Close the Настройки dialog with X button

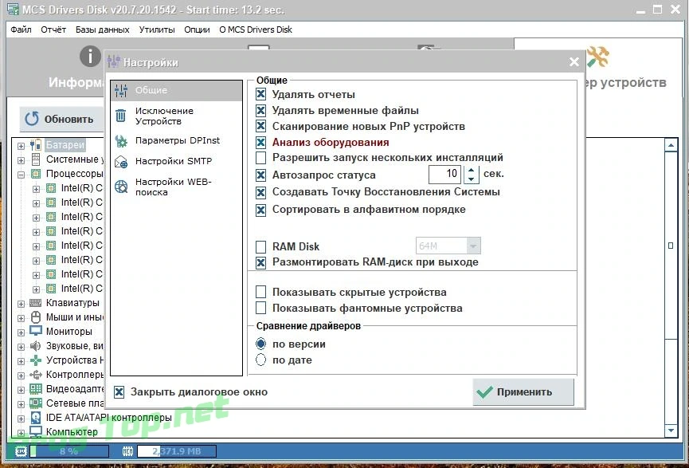click(x=574, y=61)
